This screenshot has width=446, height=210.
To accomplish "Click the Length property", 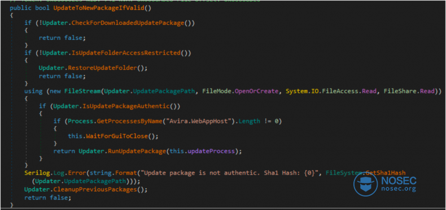I will tap(249, 121).
